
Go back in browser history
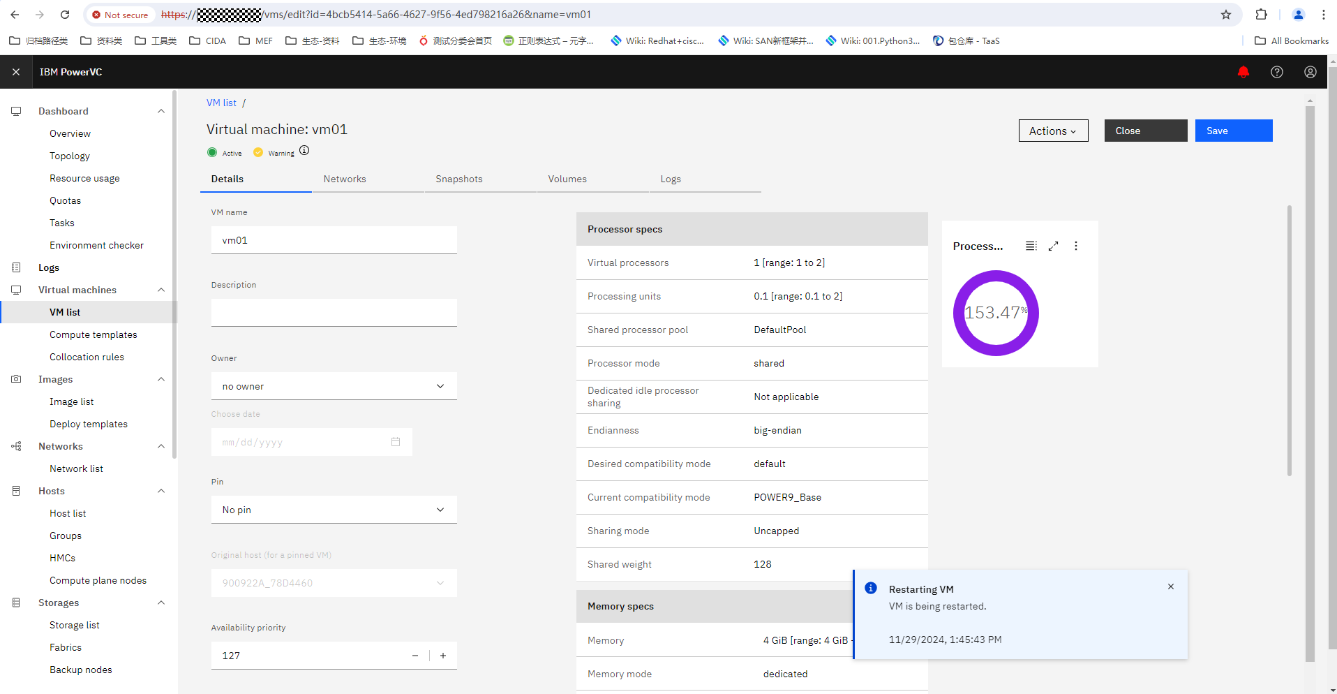15,15
